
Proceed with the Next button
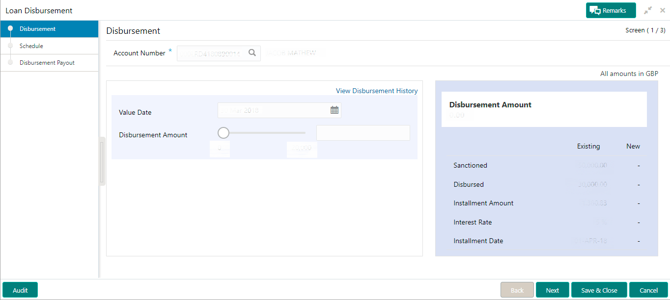(553, 290)
